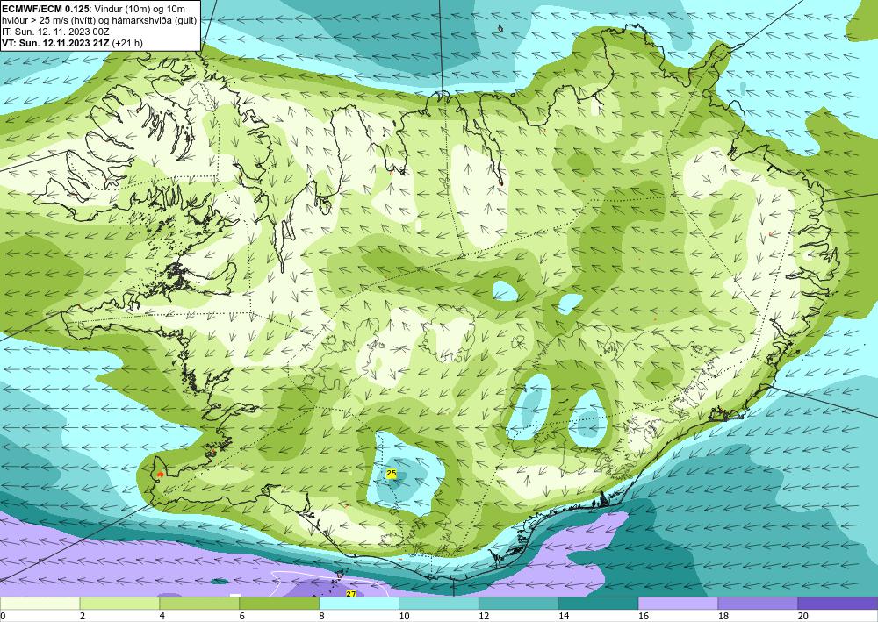Click the yellow gust label 25
This screenshot has height=622, width=878.
tap(392, 473)
